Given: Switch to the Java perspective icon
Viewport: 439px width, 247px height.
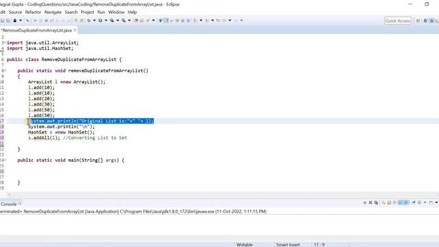Looking at the screenshot, I should (425, 21).
